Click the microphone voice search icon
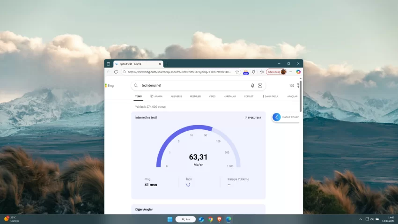 252,86
